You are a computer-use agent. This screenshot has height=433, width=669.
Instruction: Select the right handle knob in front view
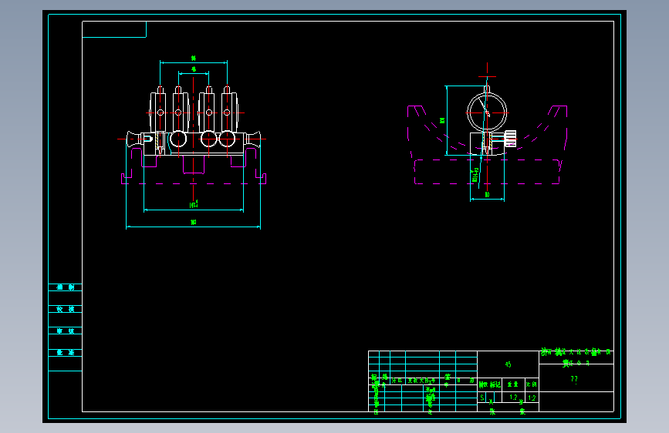point(252,139)
